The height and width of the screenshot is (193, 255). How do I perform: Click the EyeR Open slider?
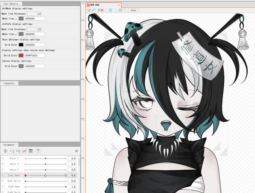(x=45, y=187)
